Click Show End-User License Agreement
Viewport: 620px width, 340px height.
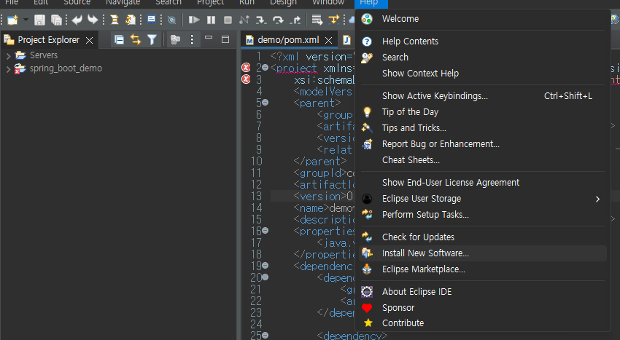click(x=483, y=183)
